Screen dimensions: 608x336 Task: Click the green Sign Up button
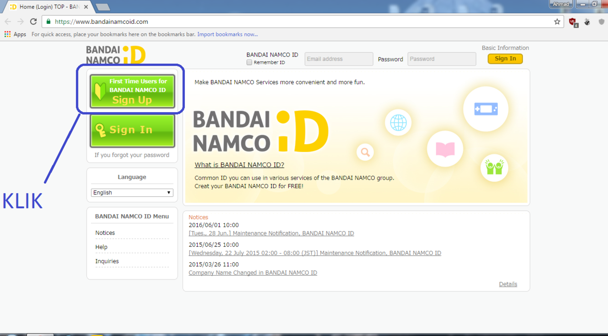(133, 91)
